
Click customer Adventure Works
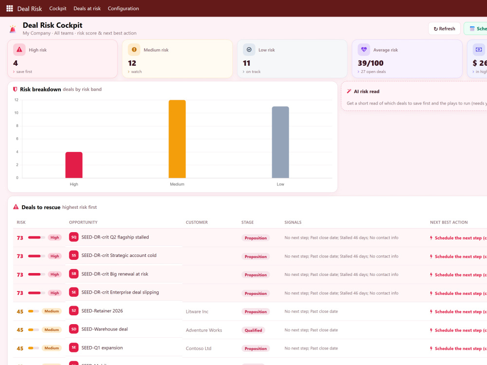(x=204, y=330)
